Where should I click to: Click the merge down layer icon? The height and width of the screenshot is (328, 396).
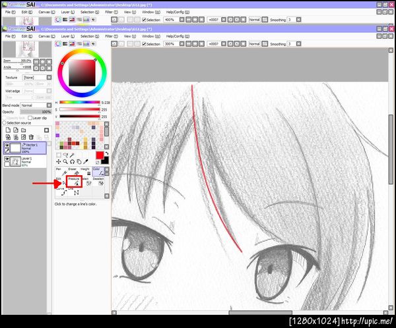pyautogui.click(x=16, y=137)
